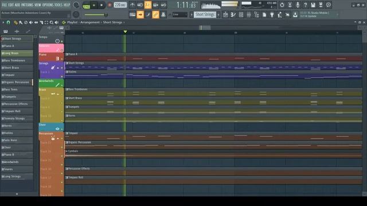This screenshot has width=367, height=206.
Task: Open the Playlist view button
Action: click(225, 15)
